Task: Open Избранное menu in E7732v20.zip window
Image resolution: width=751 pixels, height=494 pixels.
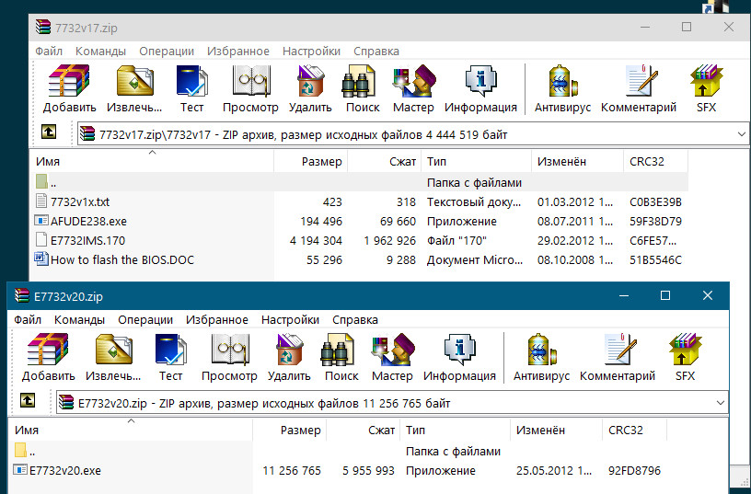Action: (x=217, y=320)
